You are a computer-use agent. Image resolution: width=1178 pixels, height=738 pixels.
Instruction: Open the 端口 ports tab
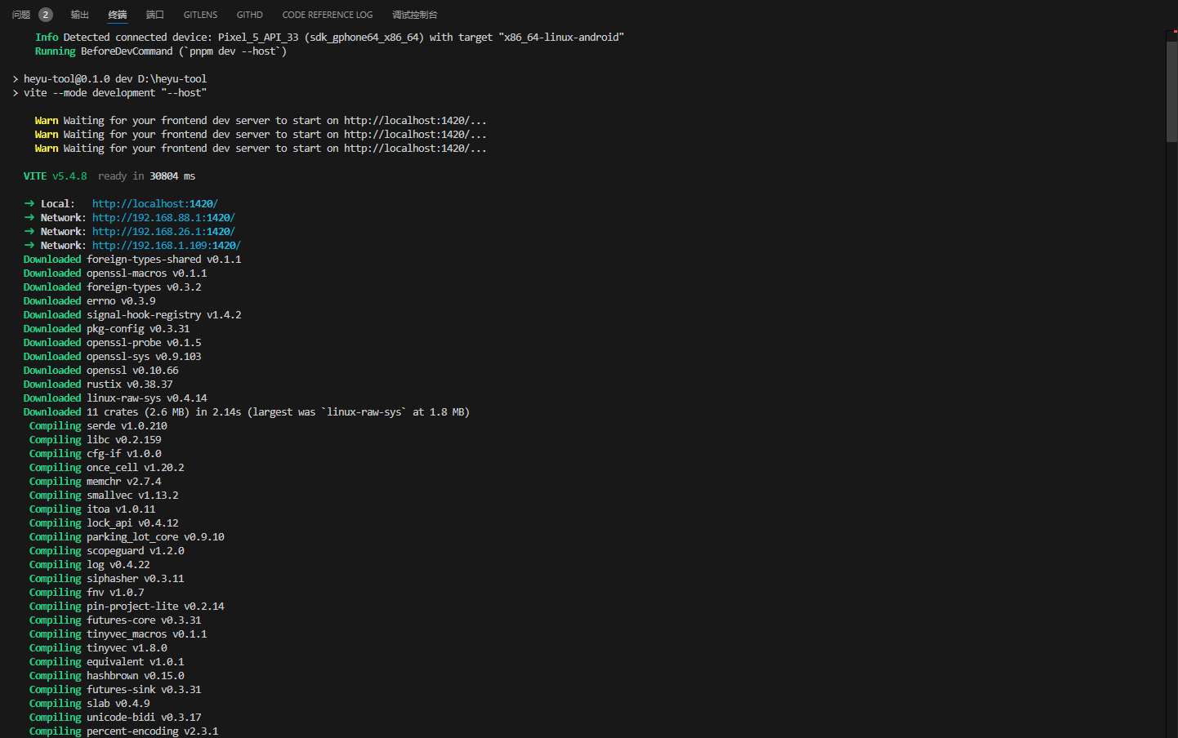(155, 15)
